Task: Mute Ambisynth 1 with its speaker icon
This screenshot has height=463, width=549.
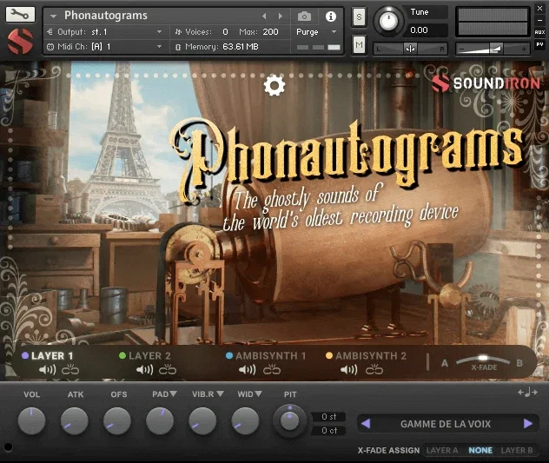Action: coord(248,369)
